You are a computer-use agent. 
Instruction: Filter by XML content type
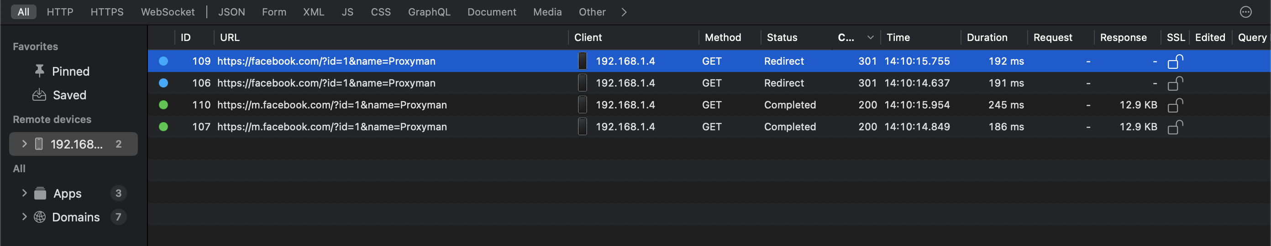tap(313, 12)
